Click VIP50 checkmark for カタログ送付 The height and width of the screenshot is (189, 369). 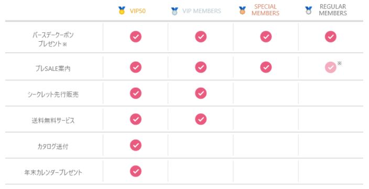point(136,145)
